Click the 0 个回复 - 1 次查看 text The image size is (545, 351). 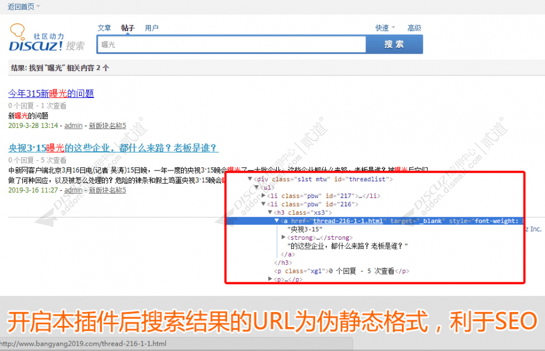click(x=37, y=106)
